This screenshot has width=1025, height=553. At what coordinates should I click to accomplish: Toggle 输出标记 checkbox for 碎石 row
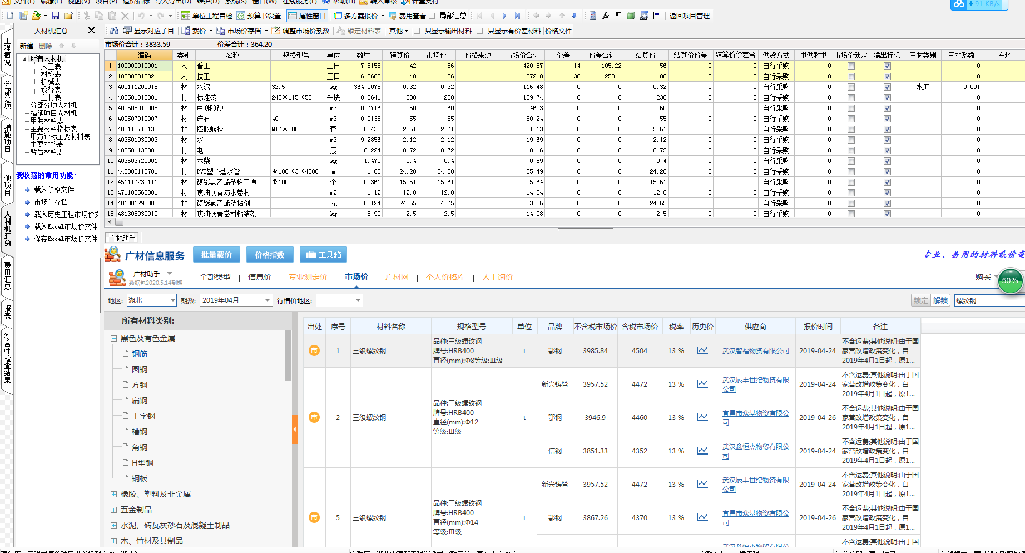(x=887, y=119)
